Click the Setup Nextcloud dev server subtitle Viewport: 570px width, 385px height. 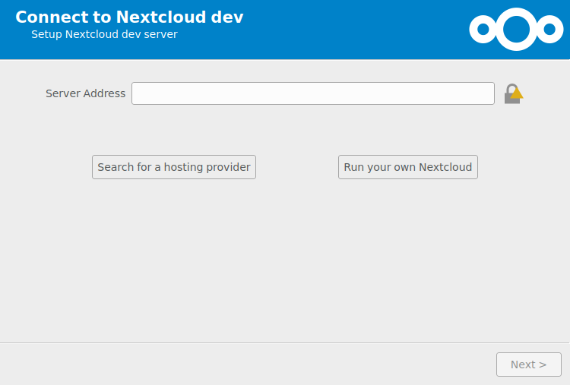104,34
